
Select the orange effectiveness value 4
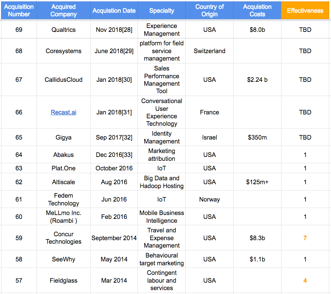tap(305, 281)
